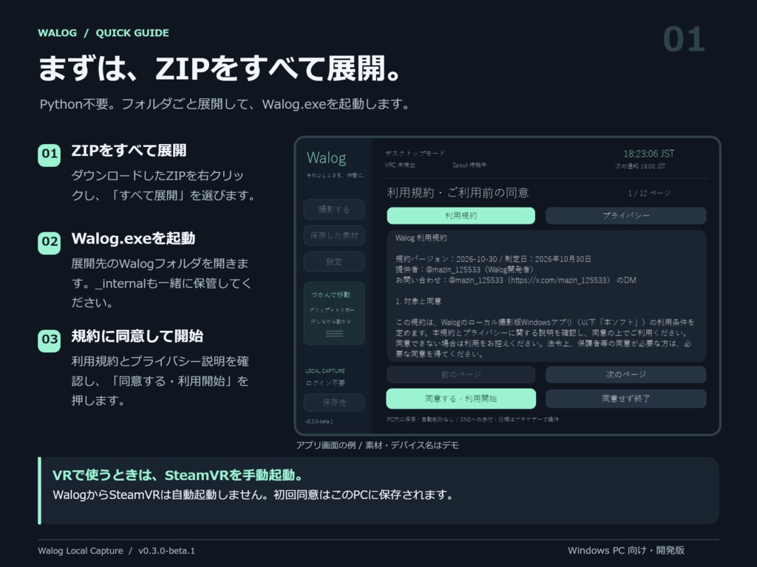
Task: Click the 規約バージョン:2026-10-30 line
Action: click(493, 259)
